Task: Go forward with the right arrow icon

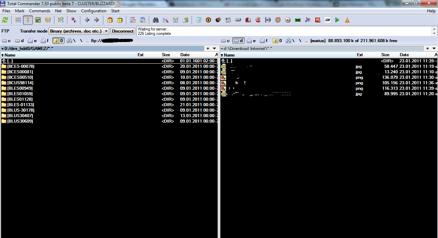Action: click(x=96, y=20)
